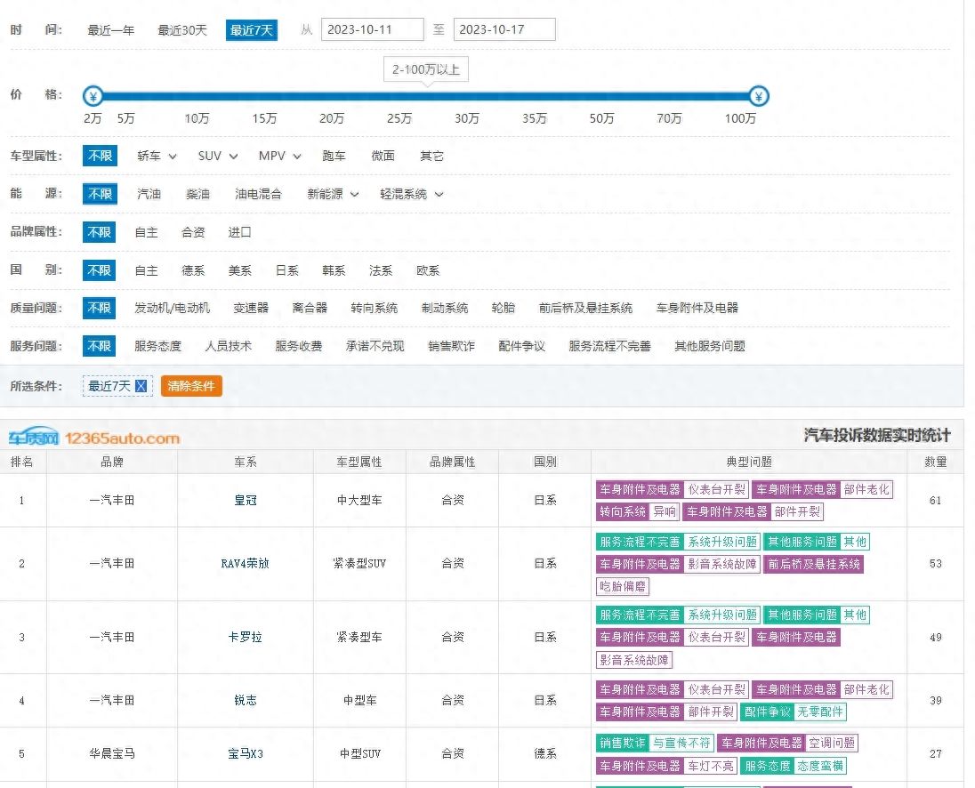Select the 最近7天 time range

click(x=251, y=30)
